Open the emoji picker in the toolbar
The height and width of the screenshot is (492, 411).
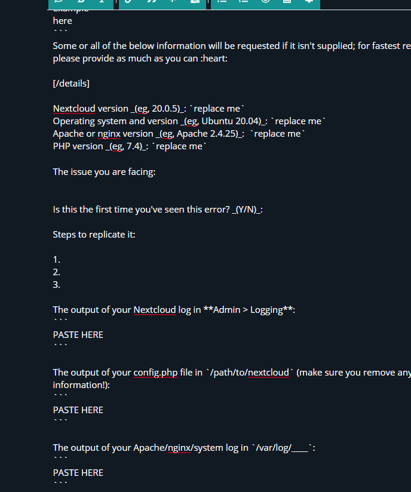coord(265,1)
